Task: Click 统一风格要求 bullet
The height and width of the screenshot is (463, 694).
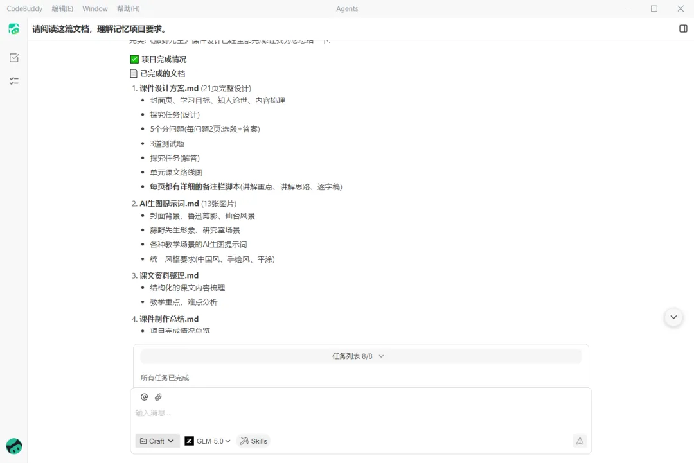Action: pos(212,259)
